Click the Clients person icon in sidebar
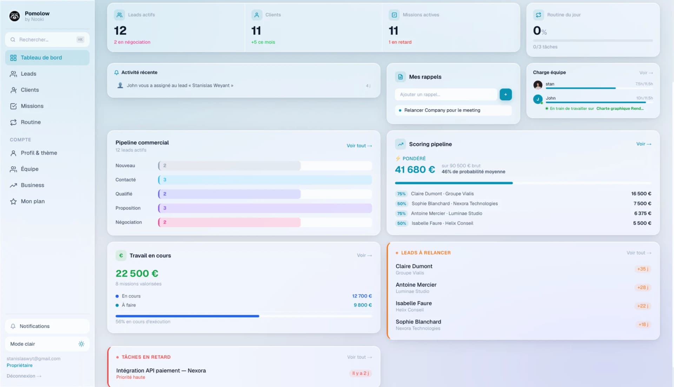674x387 pixels. 13,90
